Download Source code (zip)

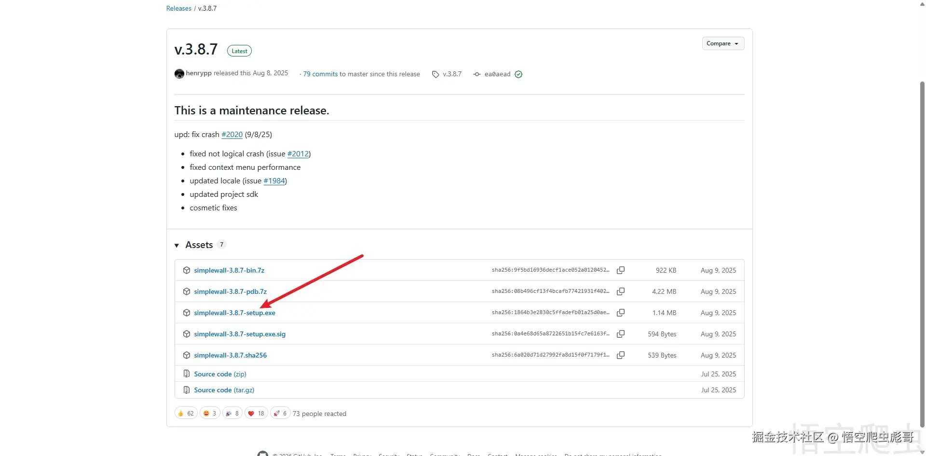coord(220,374)
